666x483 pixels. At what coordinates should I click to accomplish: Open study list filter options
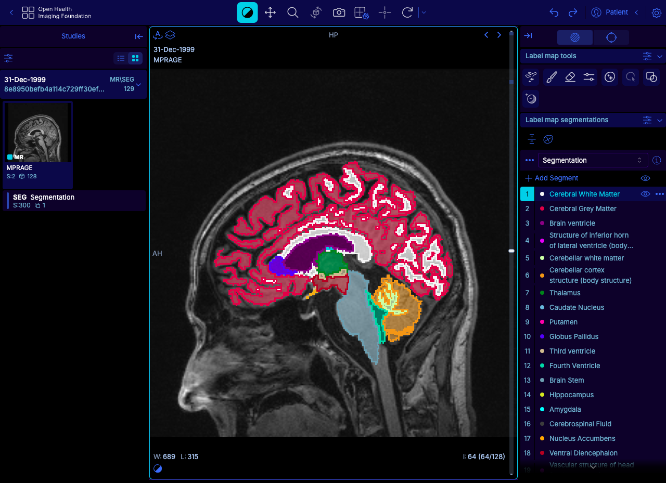click(x=8, y=58)
